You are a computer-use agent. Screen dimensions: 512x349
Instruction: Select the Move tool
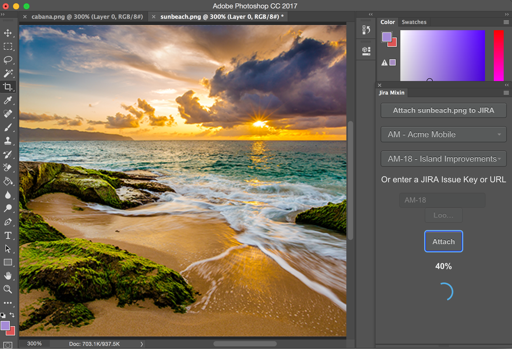pos(8,33)
